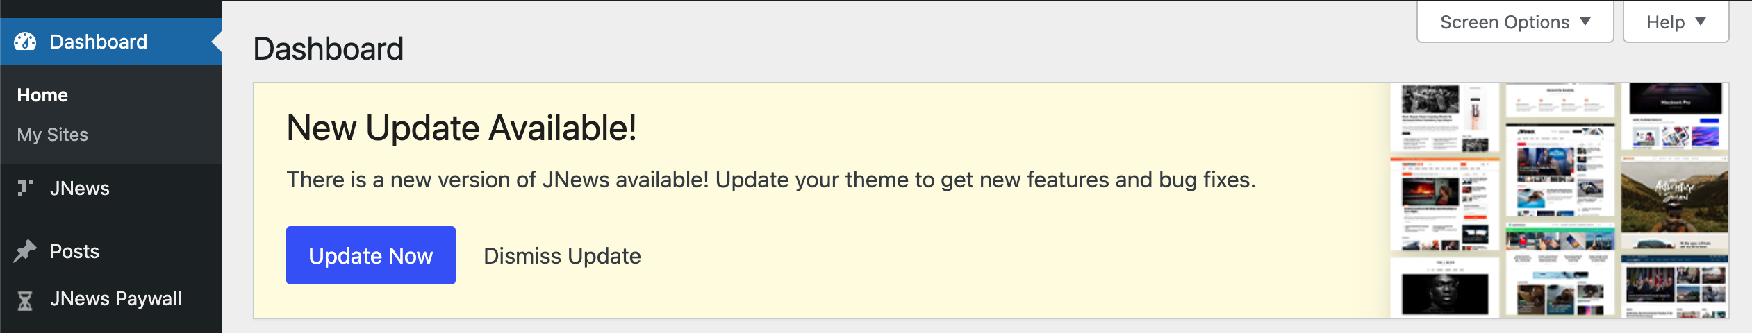
Task: Click the JNews logo icon in sidebar
Action: [x=25, y=188]
